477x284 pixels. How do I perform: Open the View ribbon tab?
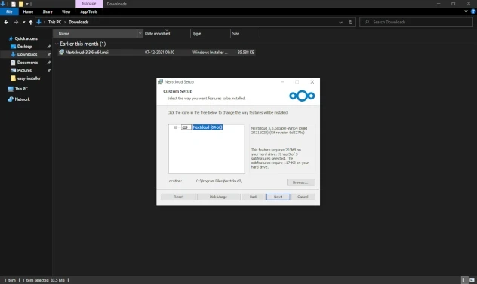(66, 11)
